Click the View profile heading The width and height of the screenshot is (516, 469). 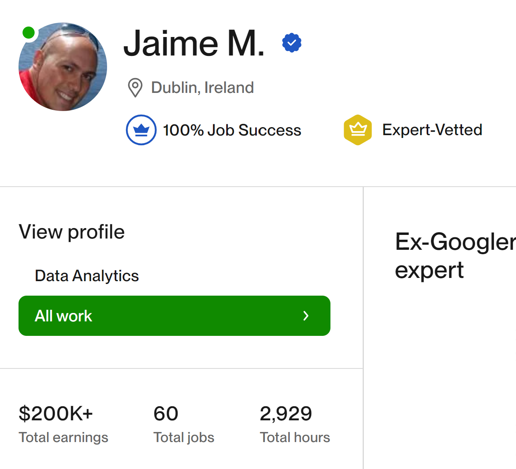(72, 232)
